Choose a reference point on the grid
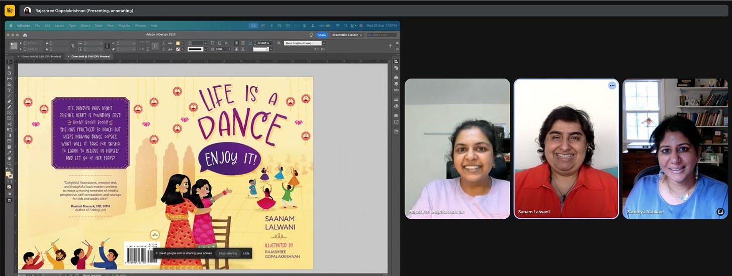The width and height of the screenshot is (732, 276). [14, 46]
